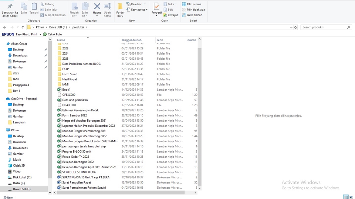Go up one folder level with up arrow
Screen dimensions: 355x199
coord(23,27)
